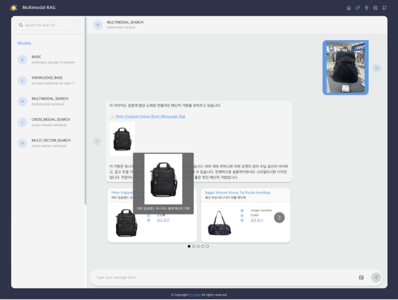Click the dollar icon on Baggit card
This screenshot has width=398, height=300.
[x=242, y=210]
